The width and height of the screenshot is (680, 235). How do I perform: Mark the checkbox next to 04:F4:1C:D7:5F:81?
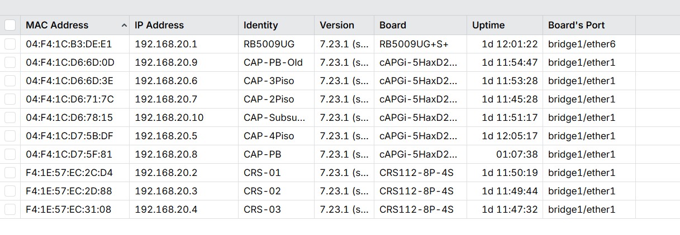point(10,154)
